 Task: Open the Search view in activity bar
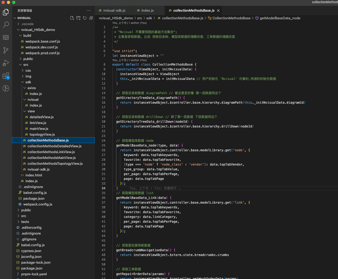[x=6, y=25]
